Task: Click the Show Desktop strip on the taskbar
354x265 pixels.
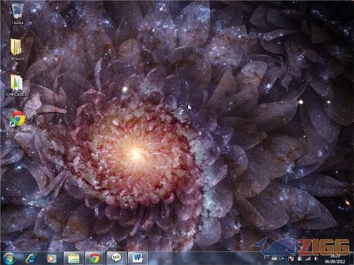Action: [x=352, y=259]
